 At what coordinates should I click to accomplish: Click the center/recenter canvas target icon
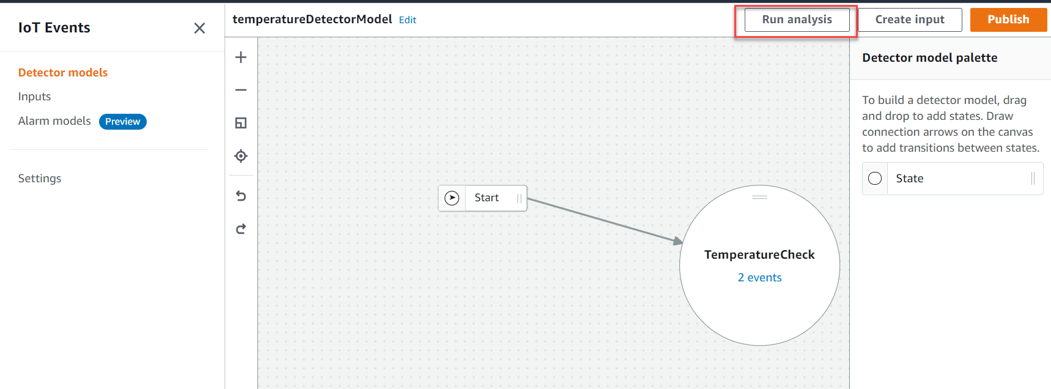(x=241, y=156)
